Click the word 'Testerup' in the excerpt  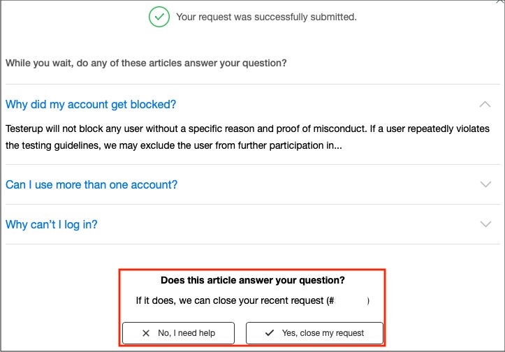tap(24, 129)
